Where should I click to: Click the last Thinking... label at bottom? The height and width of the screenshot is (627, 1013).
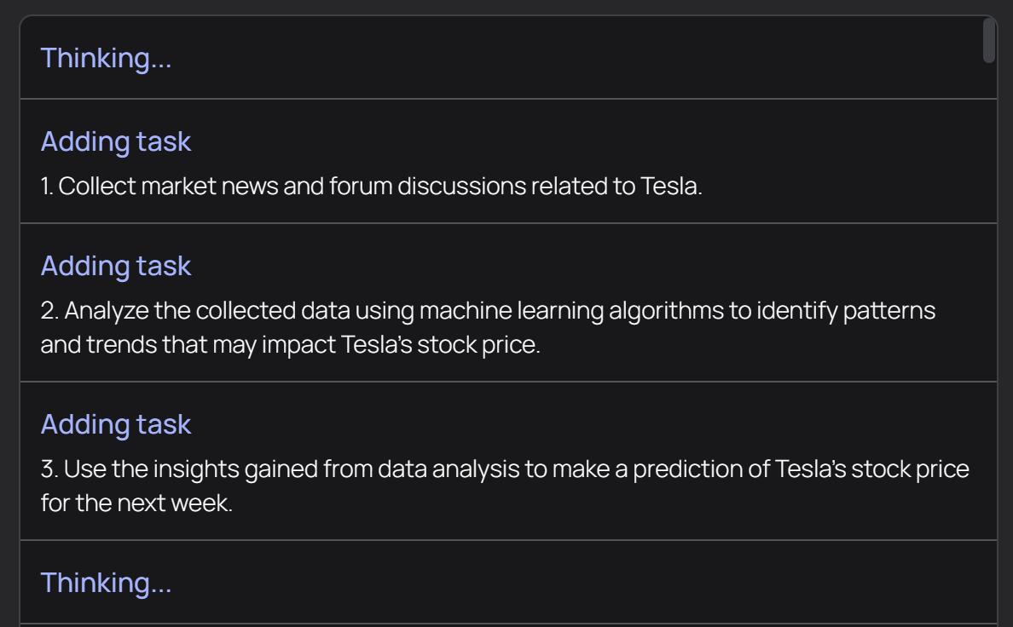pyautogui.click(x=106, y=583)
